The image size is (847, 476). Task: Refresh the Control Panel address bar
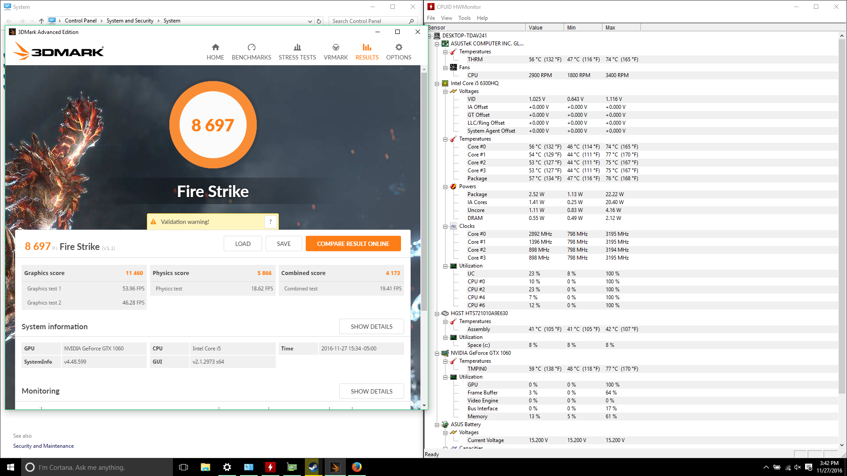(x=319, y=21)
